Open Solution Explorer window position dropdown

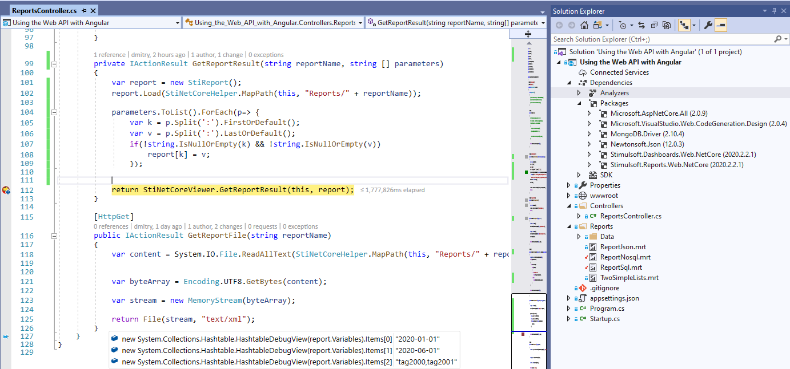[765, 11]
